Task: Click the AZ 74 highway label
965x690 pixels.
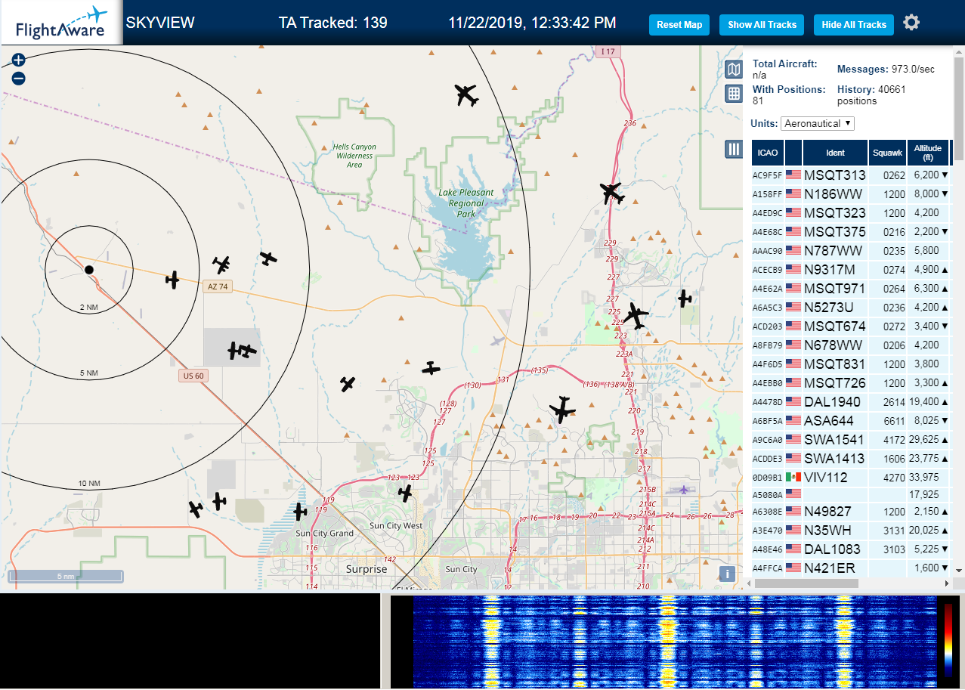Action: [216, 286]
